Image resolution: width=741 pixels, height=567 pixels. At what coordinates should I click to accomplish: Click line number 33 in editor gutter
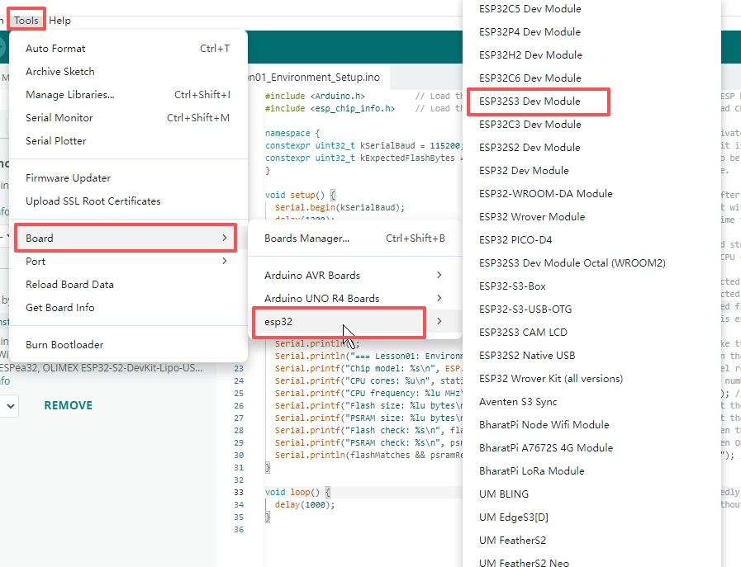click(239, 493)
